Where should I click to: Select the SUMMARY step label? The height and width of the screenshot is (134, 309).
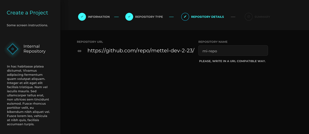[262, 17]
